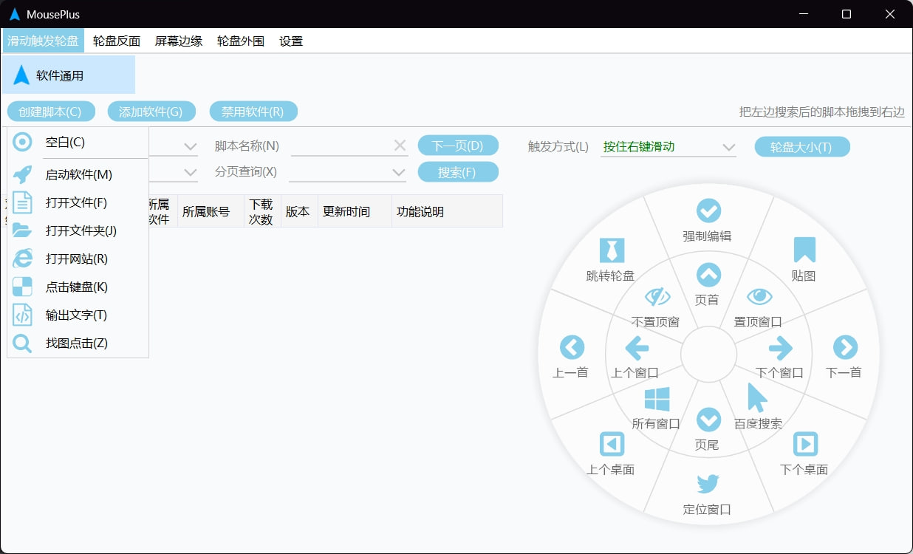Select the 软件通用 software entry
The height and width of the screenshot is (554, 913).
pyautogui.click(x=69, y=75)
